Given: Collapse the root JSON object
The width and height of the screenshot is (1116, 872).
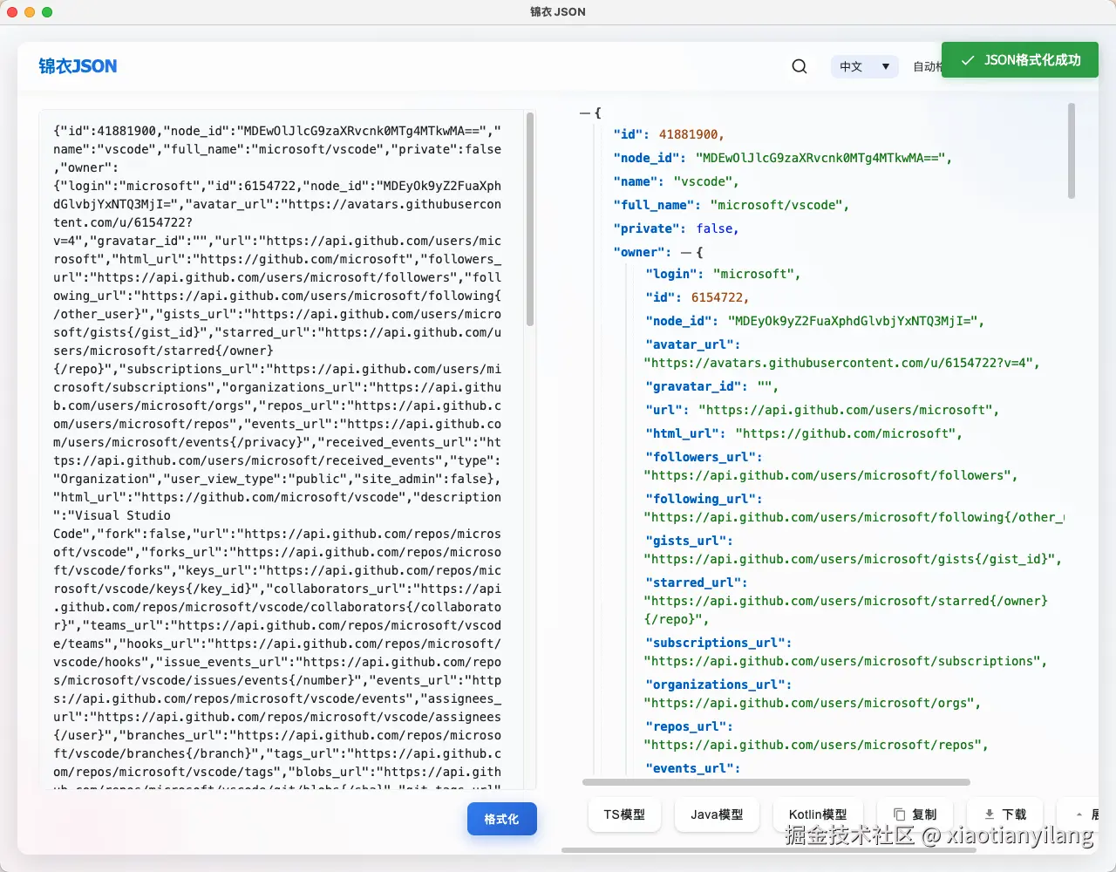Looking at the screenshot, I should point(585,113).
